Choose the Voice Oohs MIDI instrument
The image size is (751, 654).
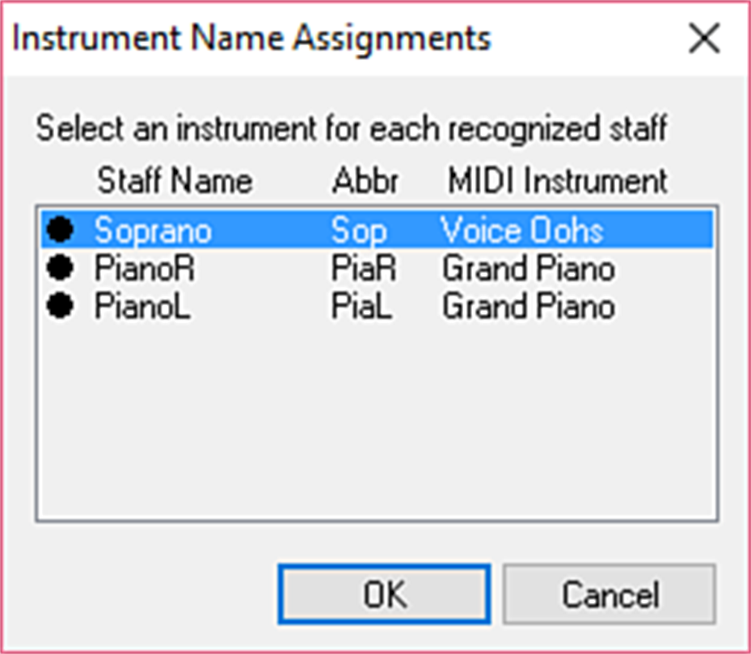point(522,231)
